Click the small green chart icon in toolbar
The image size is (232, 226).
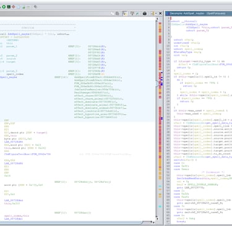[24, 7]
